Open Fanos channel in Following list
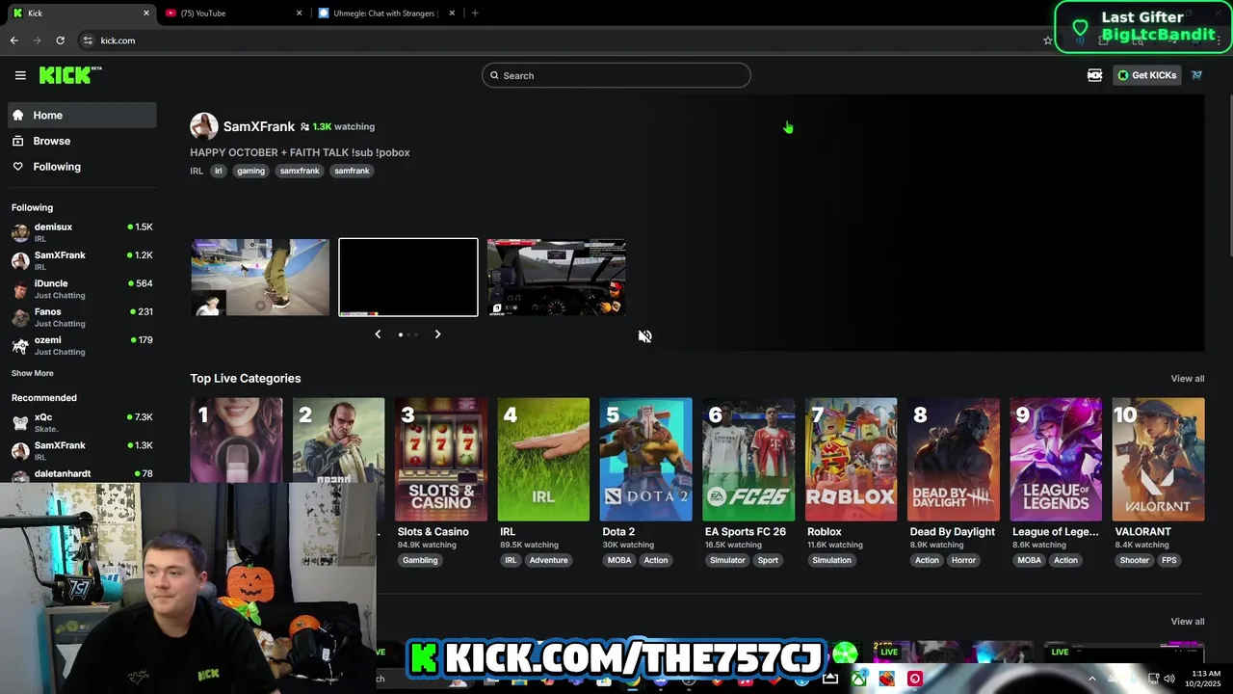The image size is (1233, 694). [83, 317]
